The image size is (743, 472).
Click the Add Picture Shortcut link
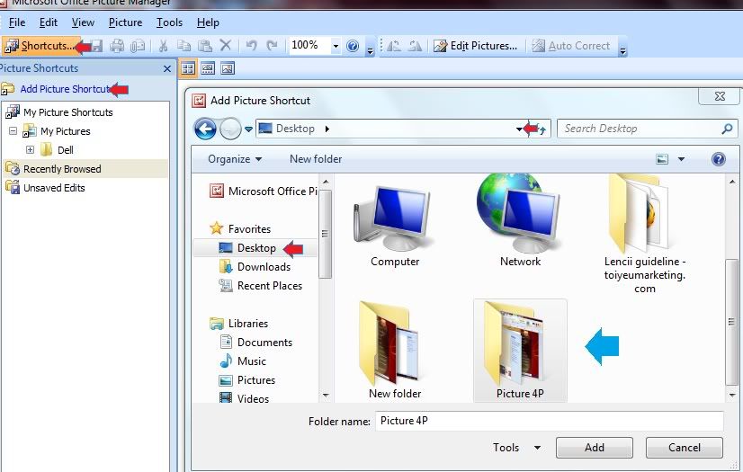66,89
